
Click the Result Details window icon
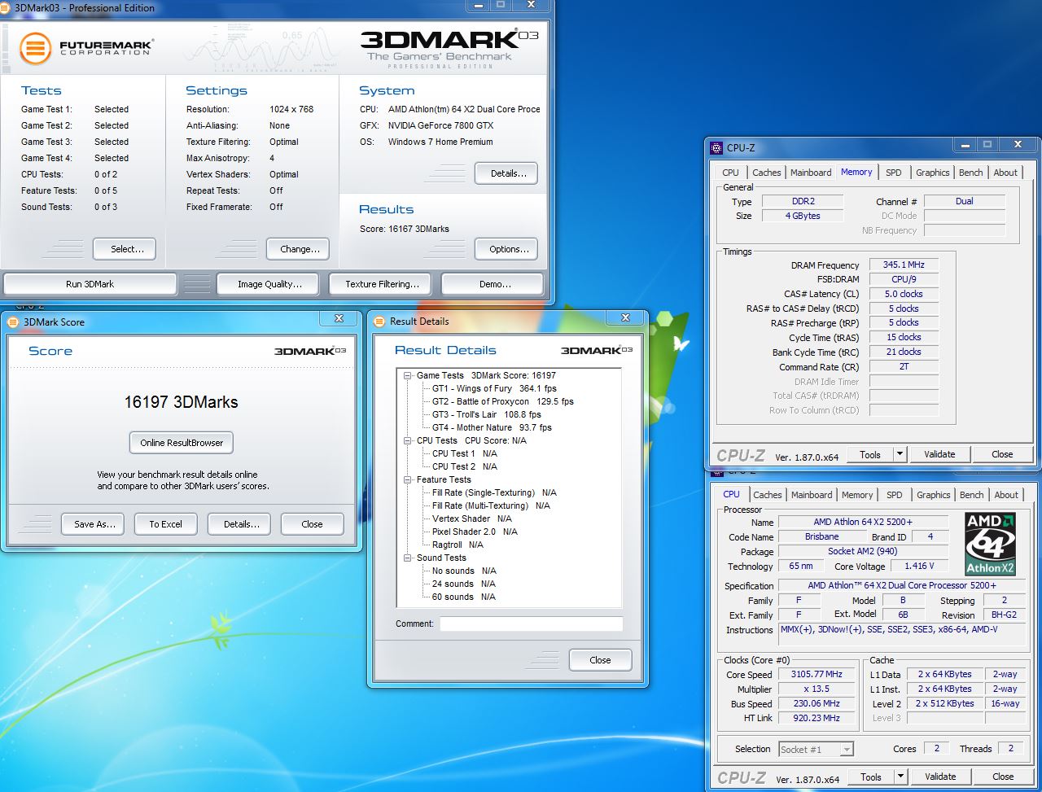[379, 321]
